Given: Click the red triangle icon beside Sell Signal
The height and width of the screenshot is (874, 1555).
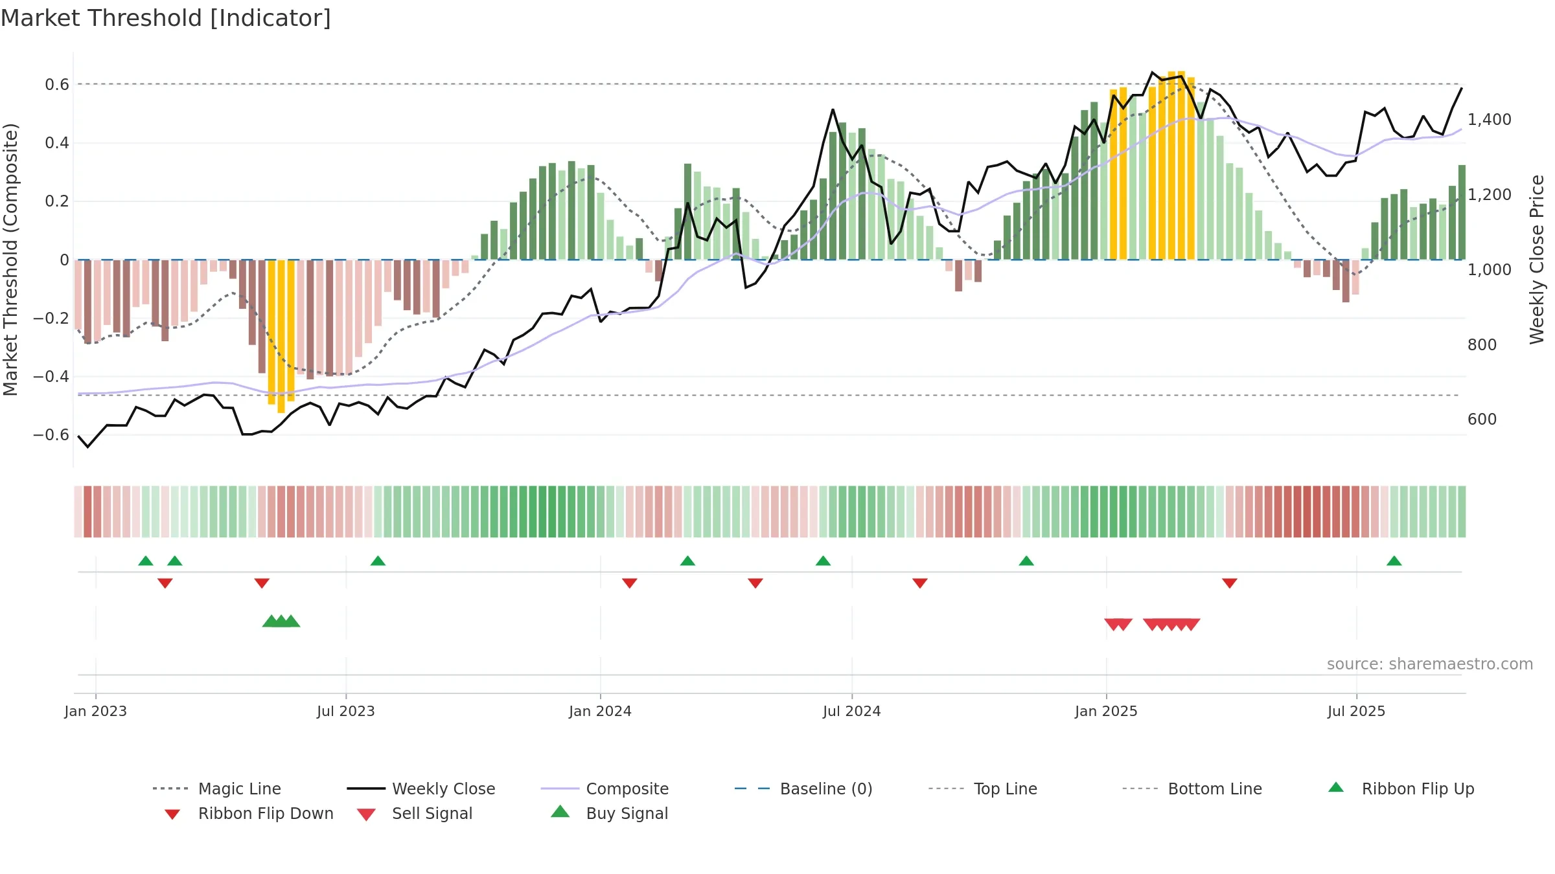Looking at the screenshot, I should pos(366,814).
